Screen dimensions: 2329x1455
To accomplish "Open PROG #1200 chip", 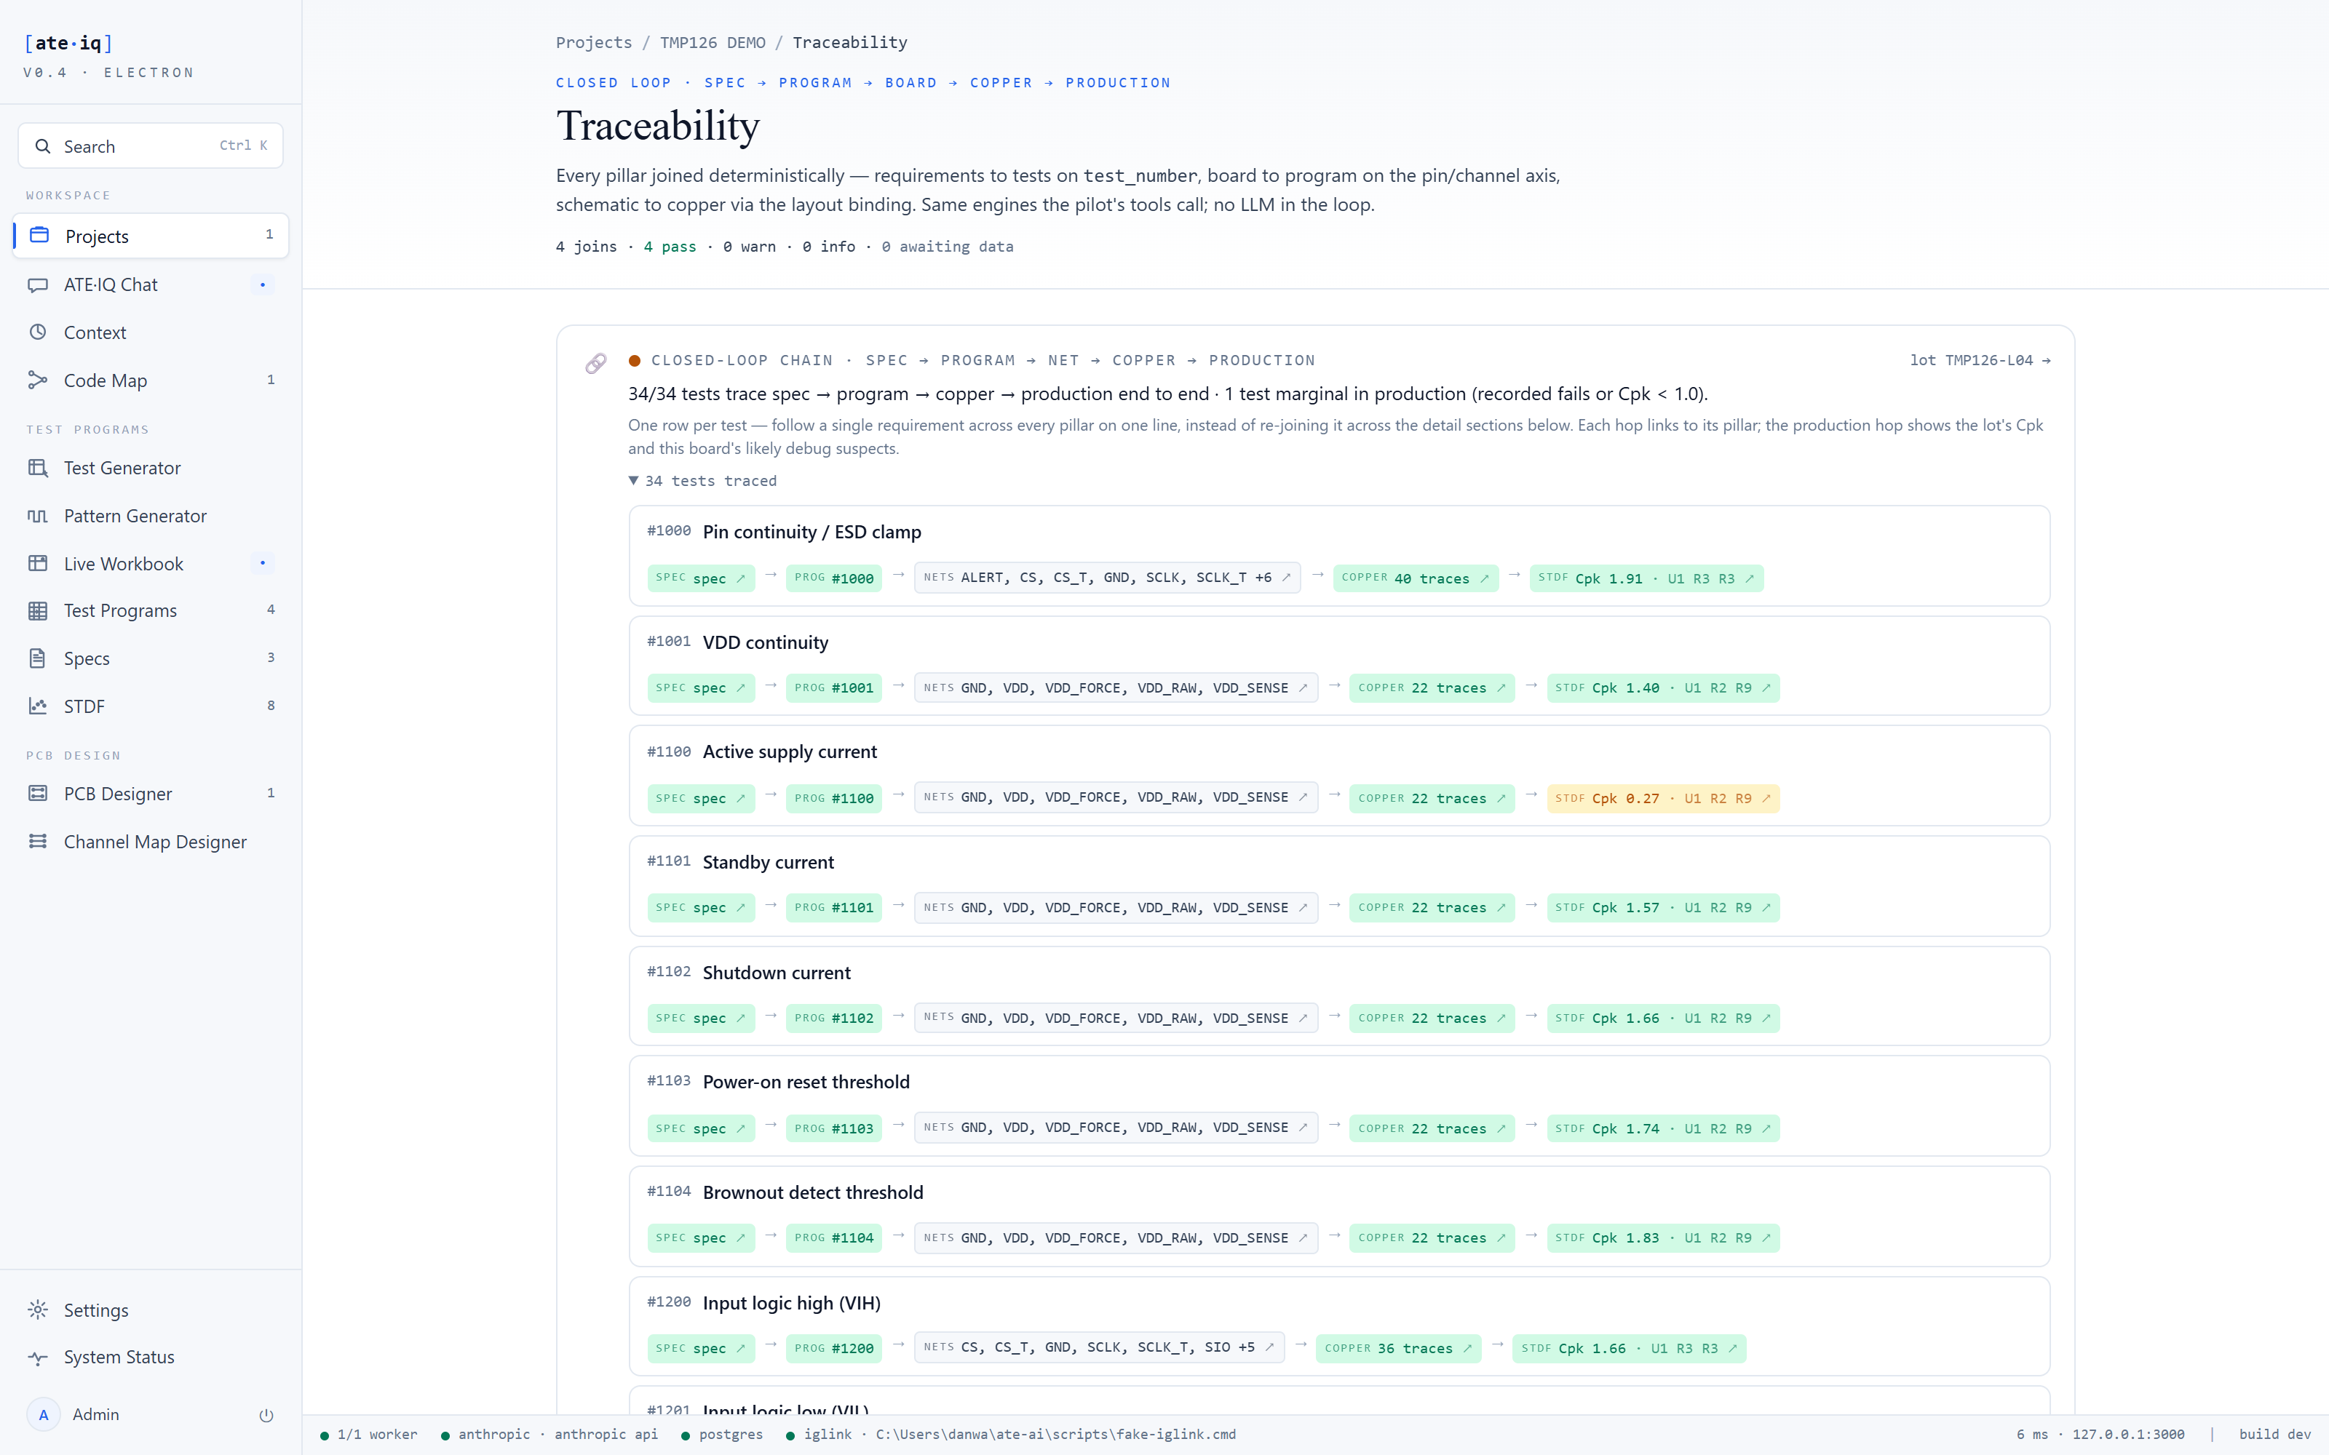I will [833, 1348].
